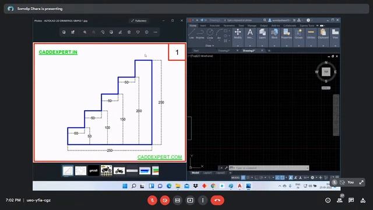Toggle MODEL space button in status bar
This screenshot has width=373, height=210.
point(235,177)
